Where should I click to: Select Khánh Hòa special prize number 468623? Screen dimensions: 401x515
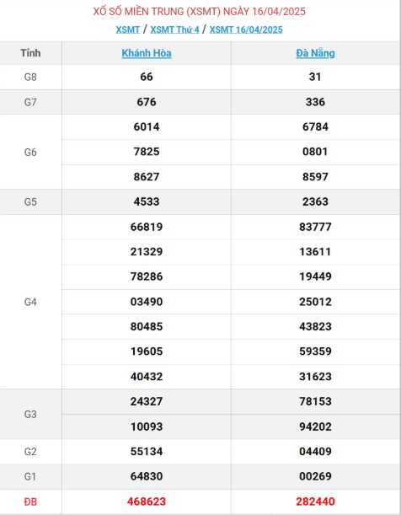[x=147, y=502]
